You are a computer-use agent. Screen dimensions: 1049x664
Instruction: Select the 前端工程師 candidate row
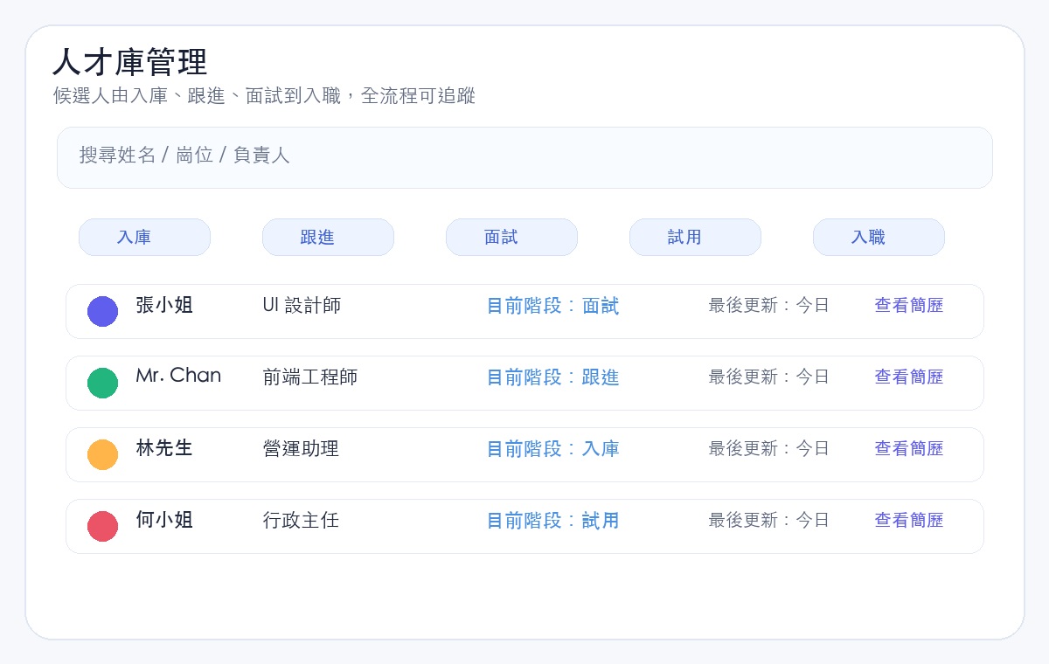pyautogui.click(x=524, y=383)
